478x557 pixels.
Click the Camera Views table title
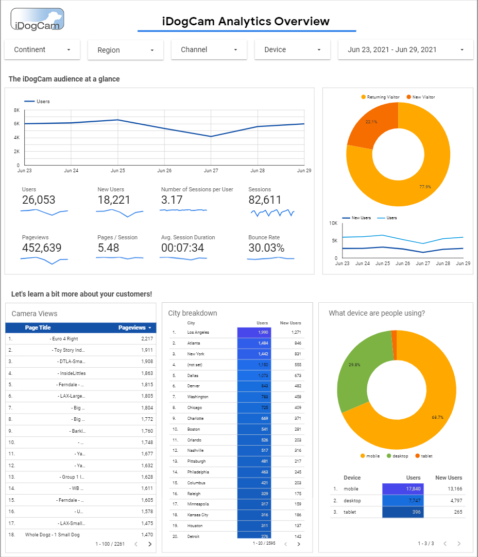click(x=35, y=314)
